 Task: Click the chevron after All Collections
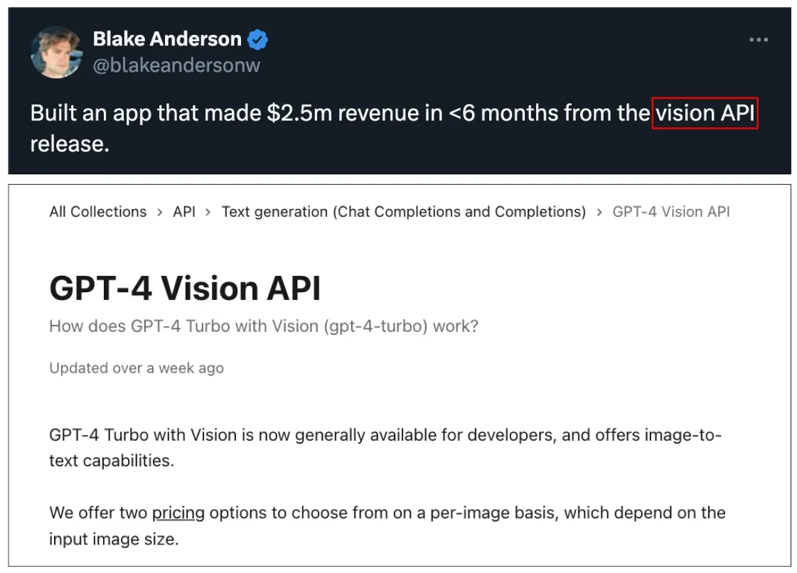(x=158, y=211)
